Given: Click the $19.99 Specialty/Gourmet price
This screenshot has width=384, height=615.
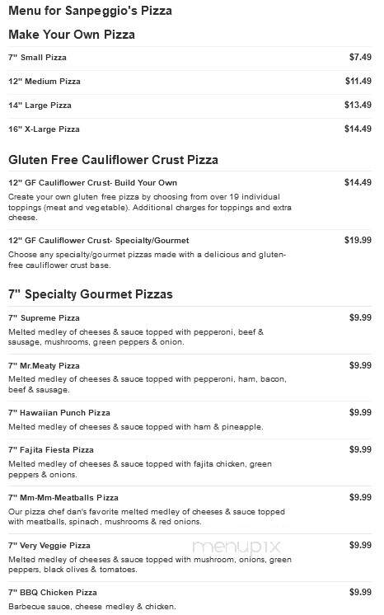Looking at the screenshot, I should tap(358, 240).
